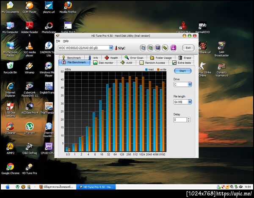Open the HD Tune options icon

click(165, 48)
